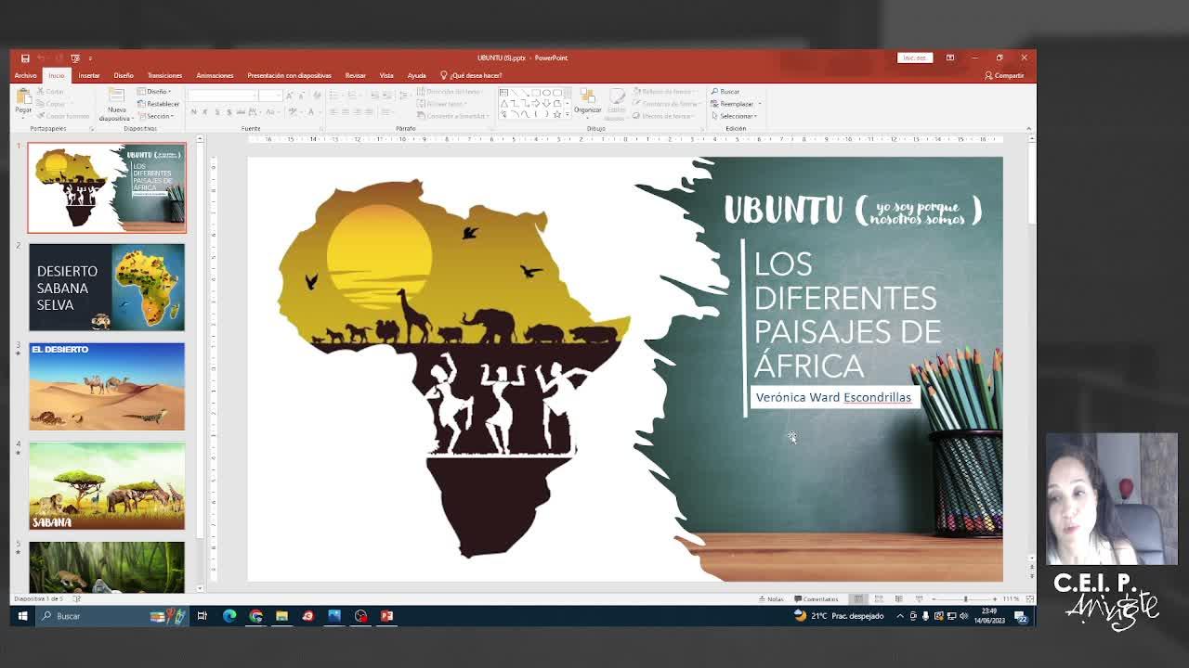Open the ribbon display options icon

pos(949,58)
